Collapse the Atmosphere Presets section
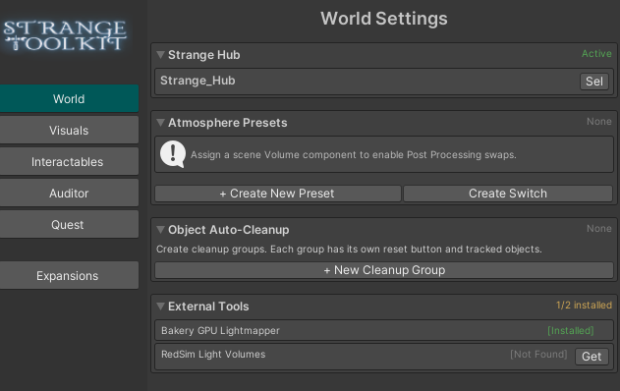The height and width of the screenshot is (391, 620). point(160,123)
